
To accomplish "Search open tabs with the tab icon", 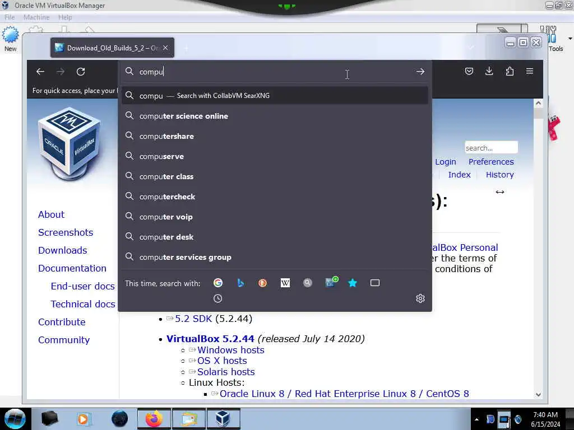I will click(x=375, y=283).
